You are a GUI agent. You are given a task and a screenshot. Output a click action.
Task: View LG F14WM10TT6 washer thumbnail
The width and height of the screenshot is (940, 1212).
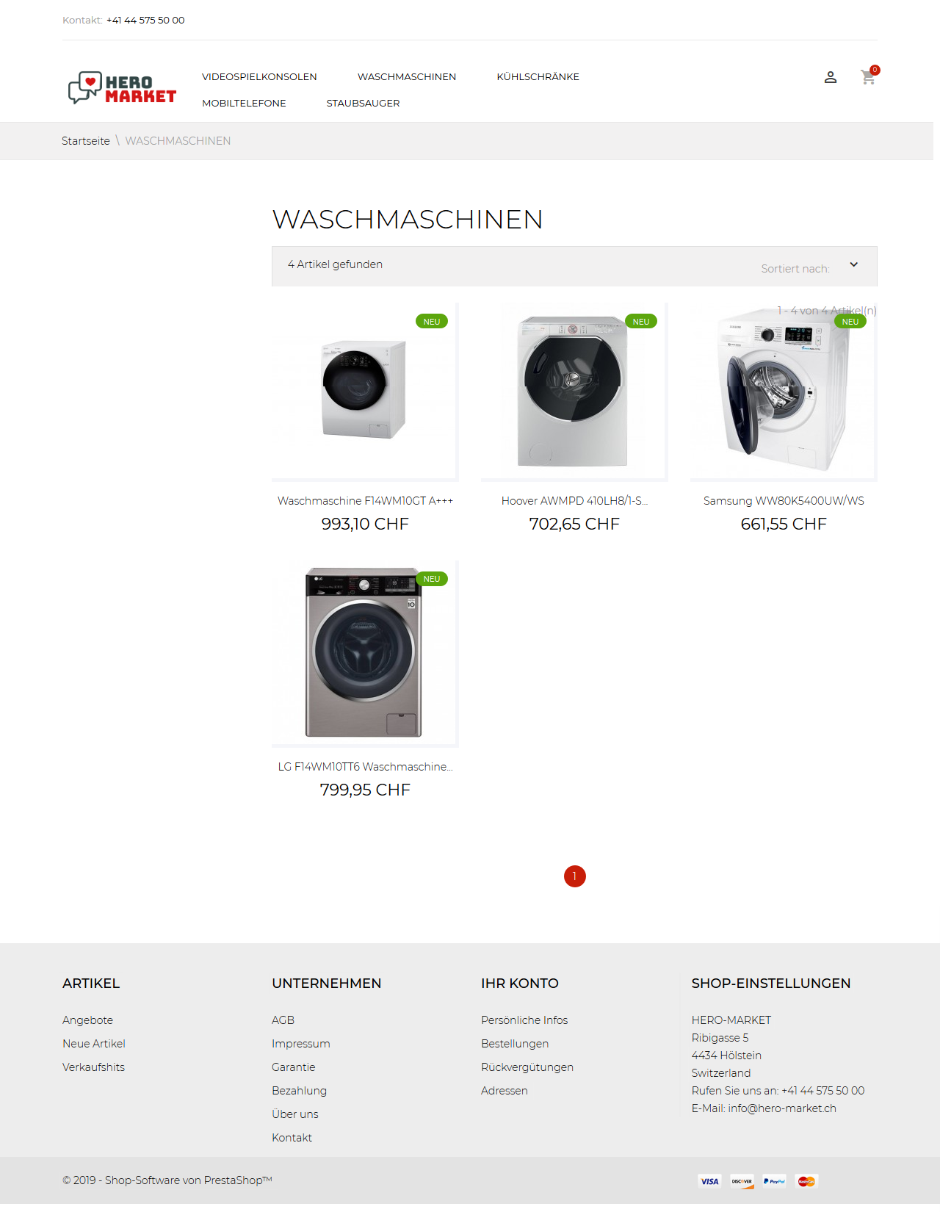point(365,654)
